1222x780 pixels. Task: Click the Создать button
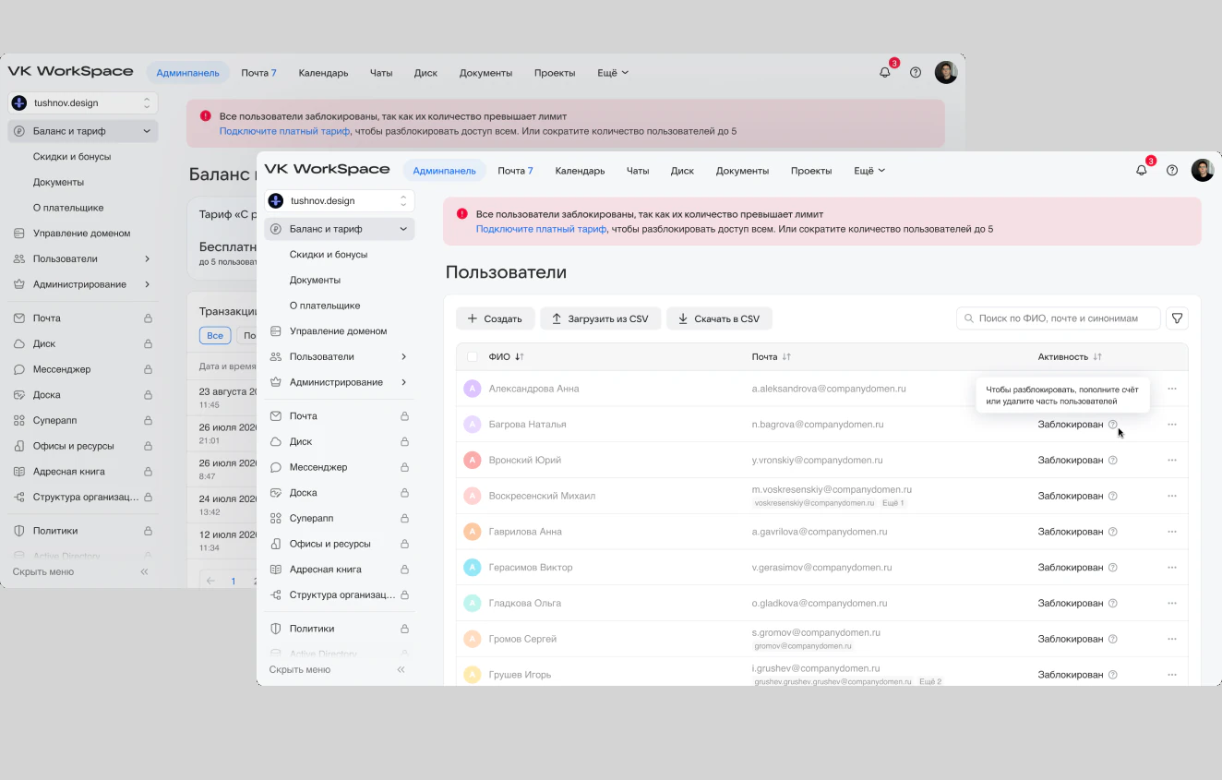coord(495,318)
